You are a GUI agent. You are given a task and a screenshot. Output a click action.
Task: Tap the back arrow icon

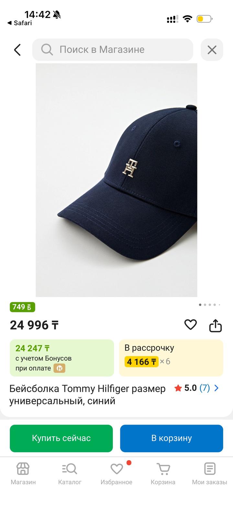[17, 50]
